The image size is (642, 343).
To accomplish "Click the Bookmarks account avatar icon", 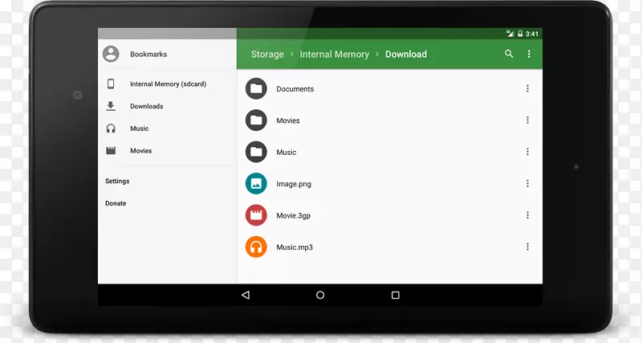I will [111, 54].
